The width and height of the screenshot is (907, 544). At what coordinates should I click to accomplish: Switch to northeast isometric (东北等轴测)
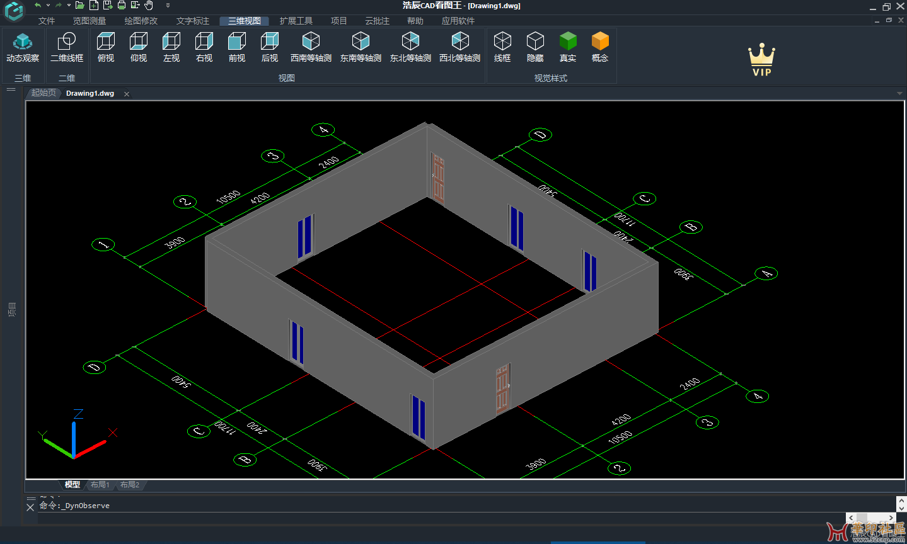click(x=410, y=47)
